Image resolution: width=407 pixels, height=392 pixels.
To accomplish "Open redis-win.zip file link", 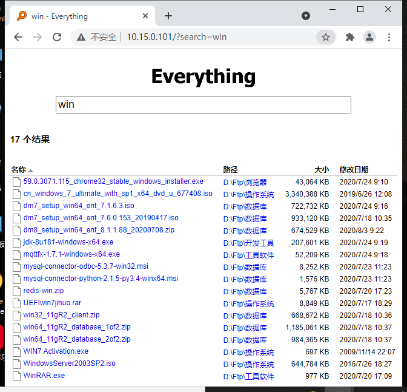I will tap(44, 291).
